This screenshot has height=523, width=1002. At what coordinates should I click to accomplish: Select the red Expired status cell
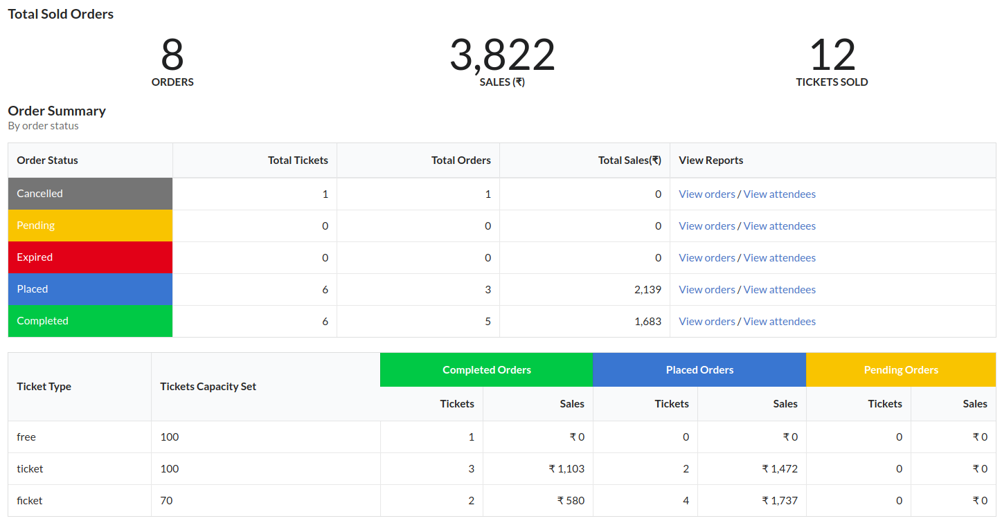tap(90, 257)
